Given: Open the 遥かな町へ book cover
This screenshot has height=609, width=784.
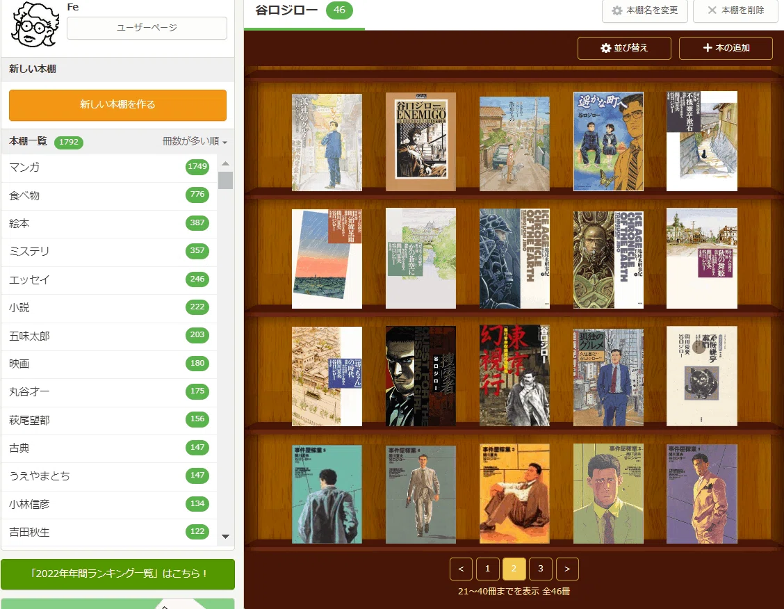Looking at the screenshot, I should [608, 142].
